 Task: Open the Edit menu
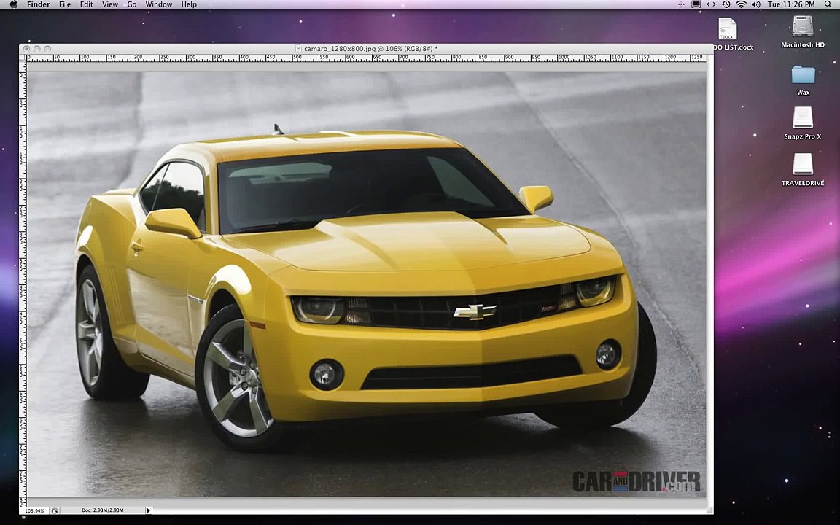(x=86, y=4)
